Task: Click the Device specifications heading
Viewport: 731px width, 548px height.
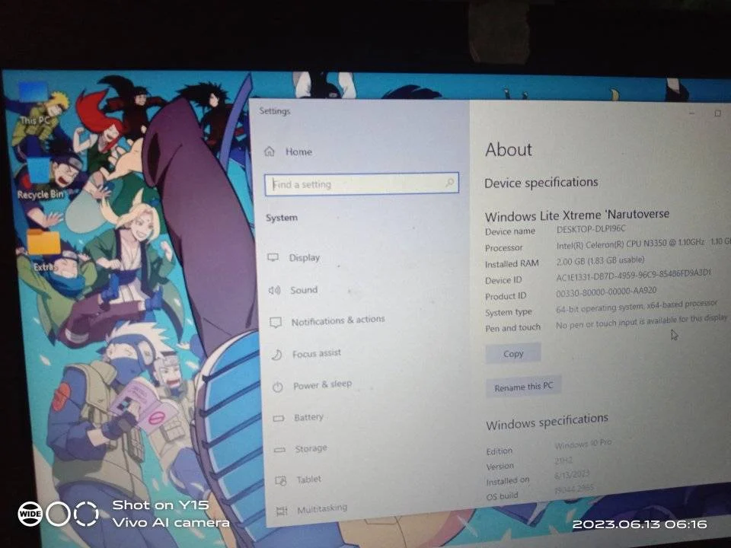Action: pos(541,182)
